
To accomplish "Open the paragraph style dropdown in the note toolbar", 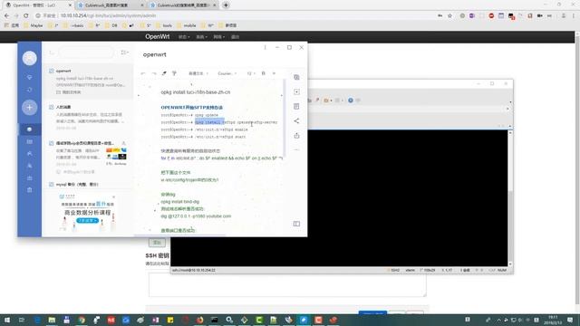I will (198, 73).
